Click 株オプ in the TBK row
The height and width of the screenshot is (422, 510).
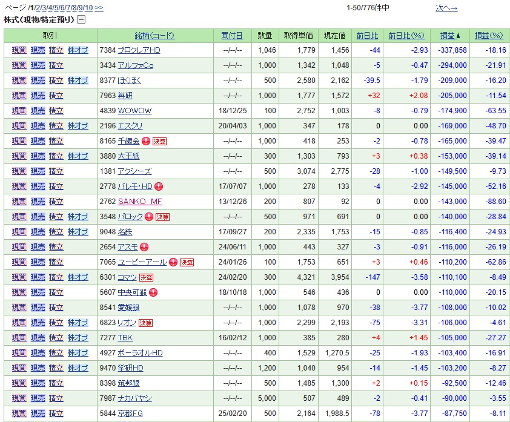coord(78,338)
